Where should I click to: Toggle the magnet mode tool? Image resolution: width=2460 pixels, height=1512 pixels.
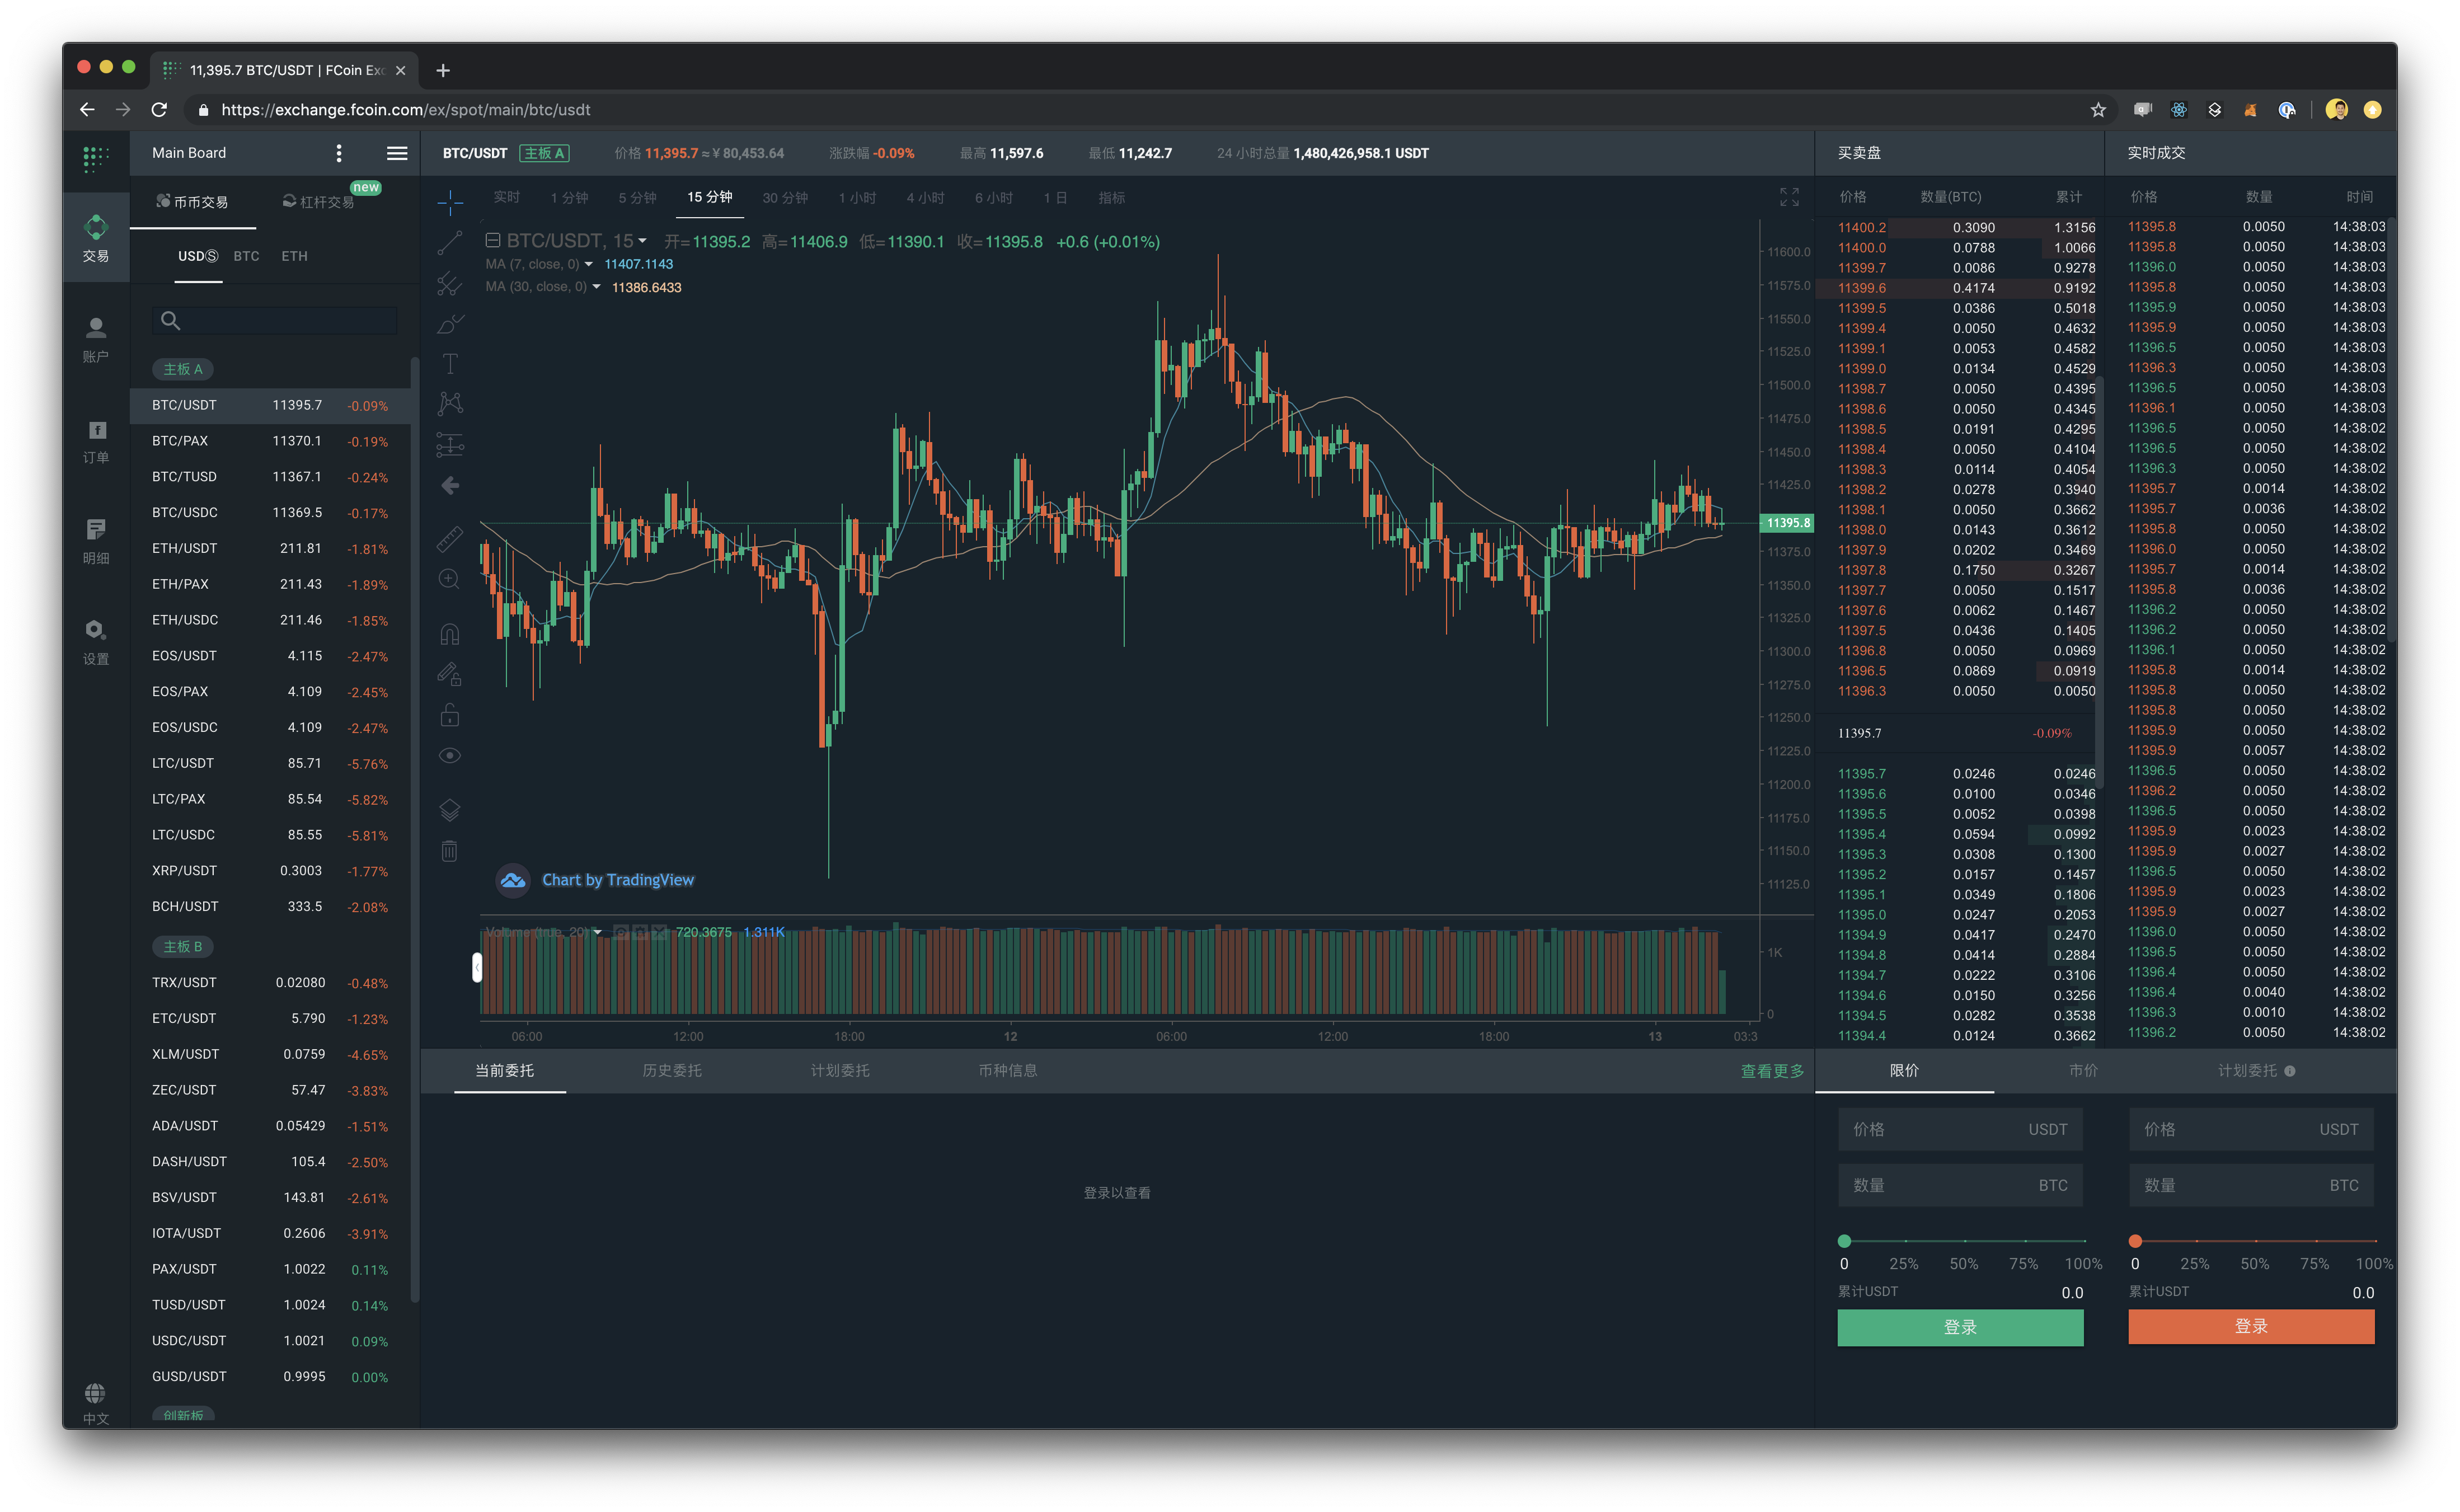pyautogui.click(x=450, y=635)
